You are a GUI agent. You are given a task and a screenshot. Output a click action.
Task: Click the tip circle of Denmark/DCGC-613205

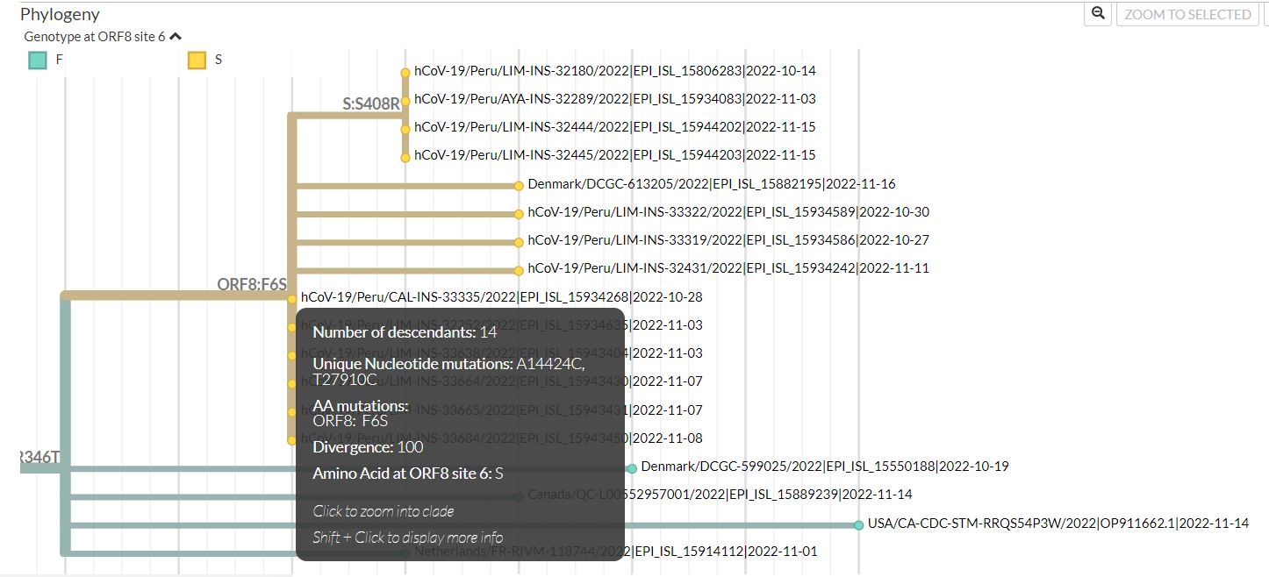coord(518,184)
